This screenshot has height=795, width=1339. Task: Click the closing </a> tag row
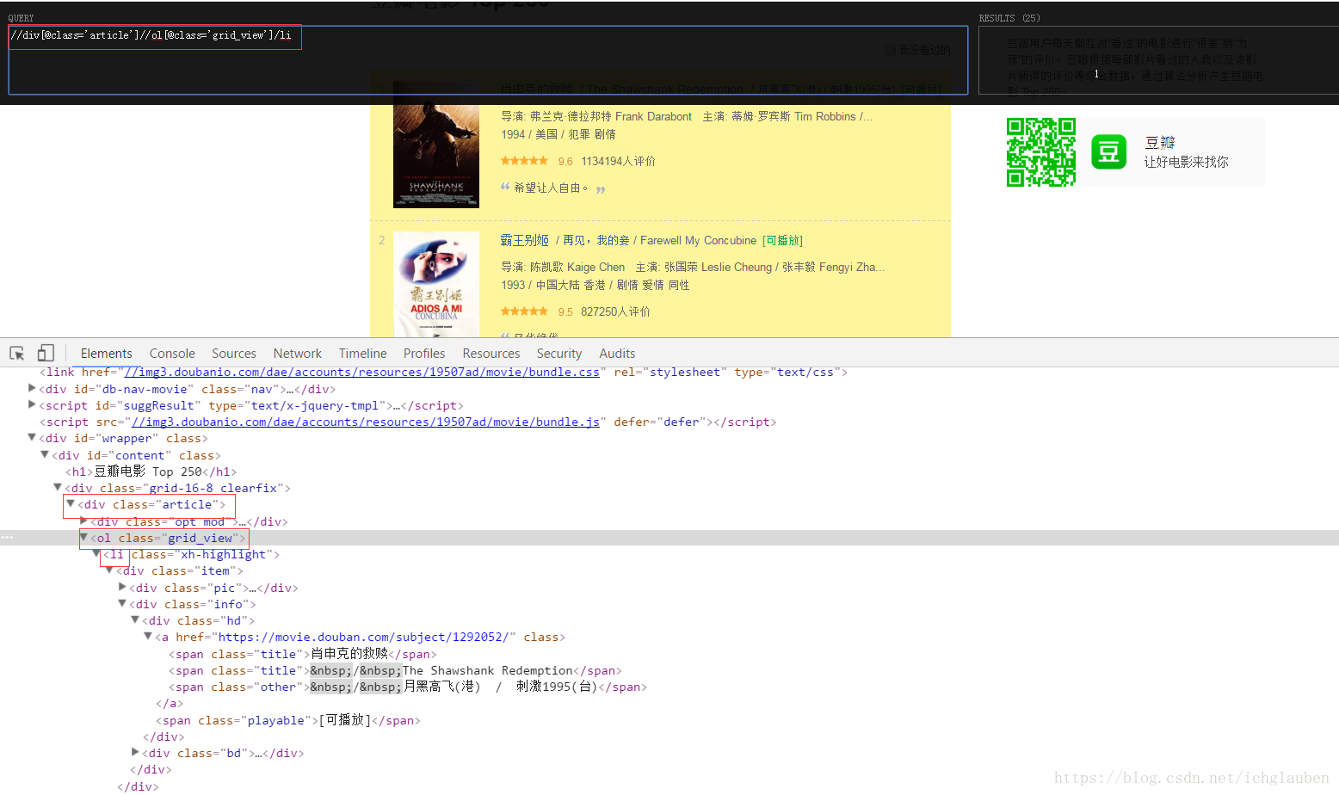click(x=170, y=704)
